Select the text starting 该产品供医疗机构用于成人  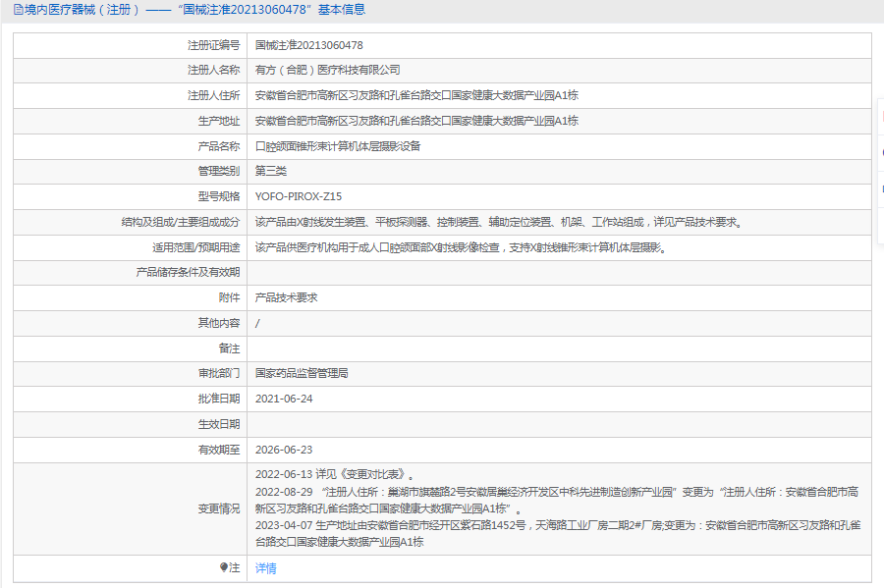pos(462,247)
